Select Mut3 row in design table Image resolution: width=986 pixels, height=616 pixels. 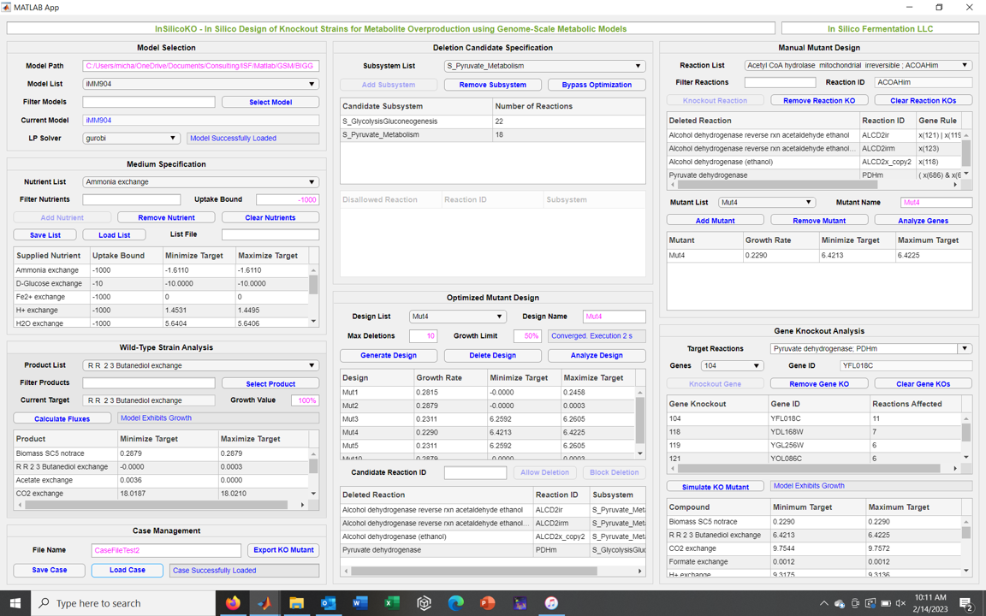tap(489, 418)
